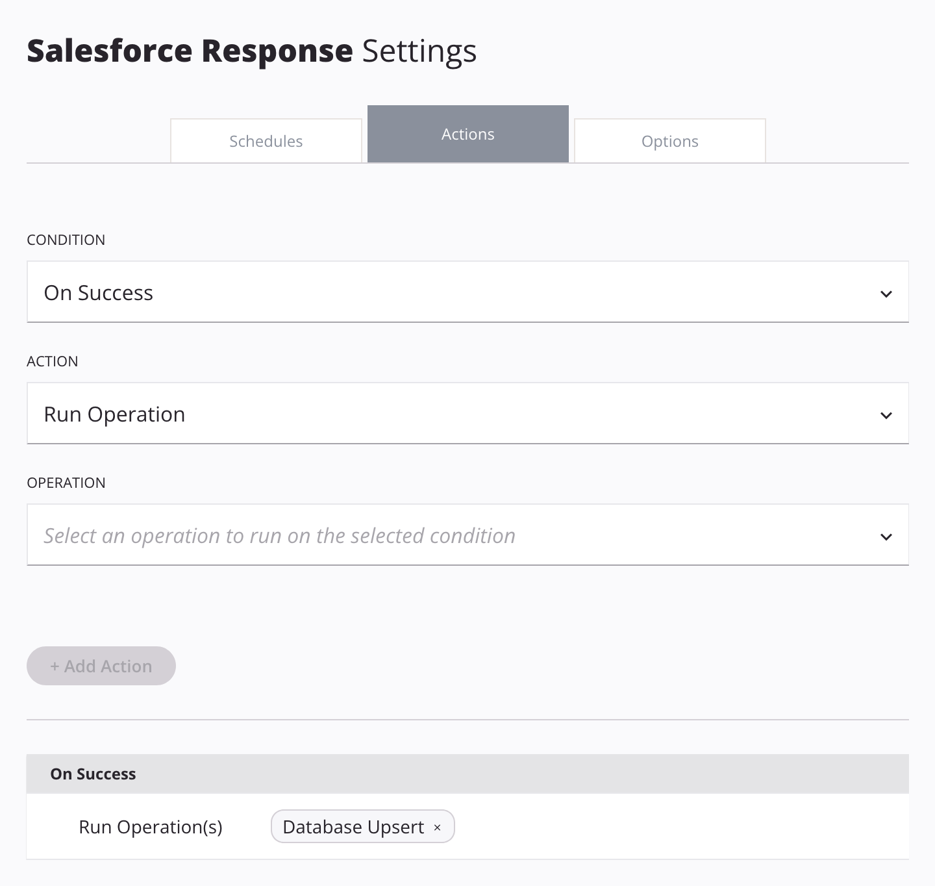Click the CONDITION field label
Viewport: 935px width, 886px height.
(66, 240)
